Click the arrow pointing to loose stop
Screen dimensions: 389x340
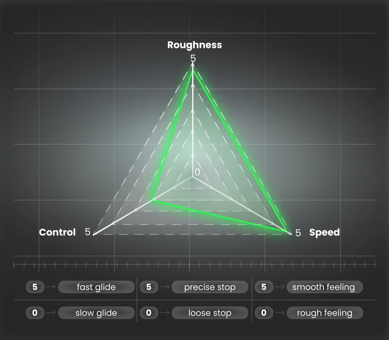165,313
